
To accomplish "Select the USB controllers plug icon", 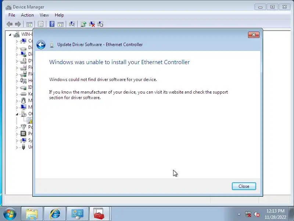I will 24,147.
